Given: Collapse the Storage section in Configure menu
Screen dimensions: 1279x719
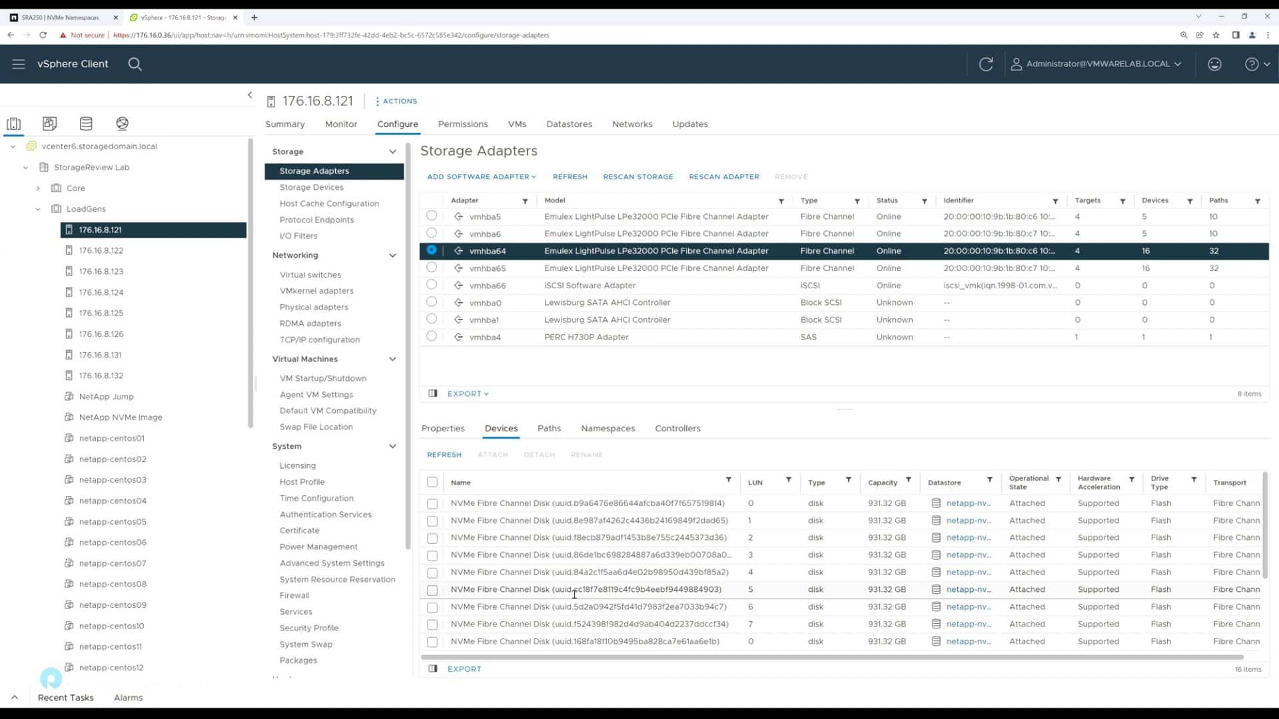Looking at the screenshot, I should [x=392, y=152].
